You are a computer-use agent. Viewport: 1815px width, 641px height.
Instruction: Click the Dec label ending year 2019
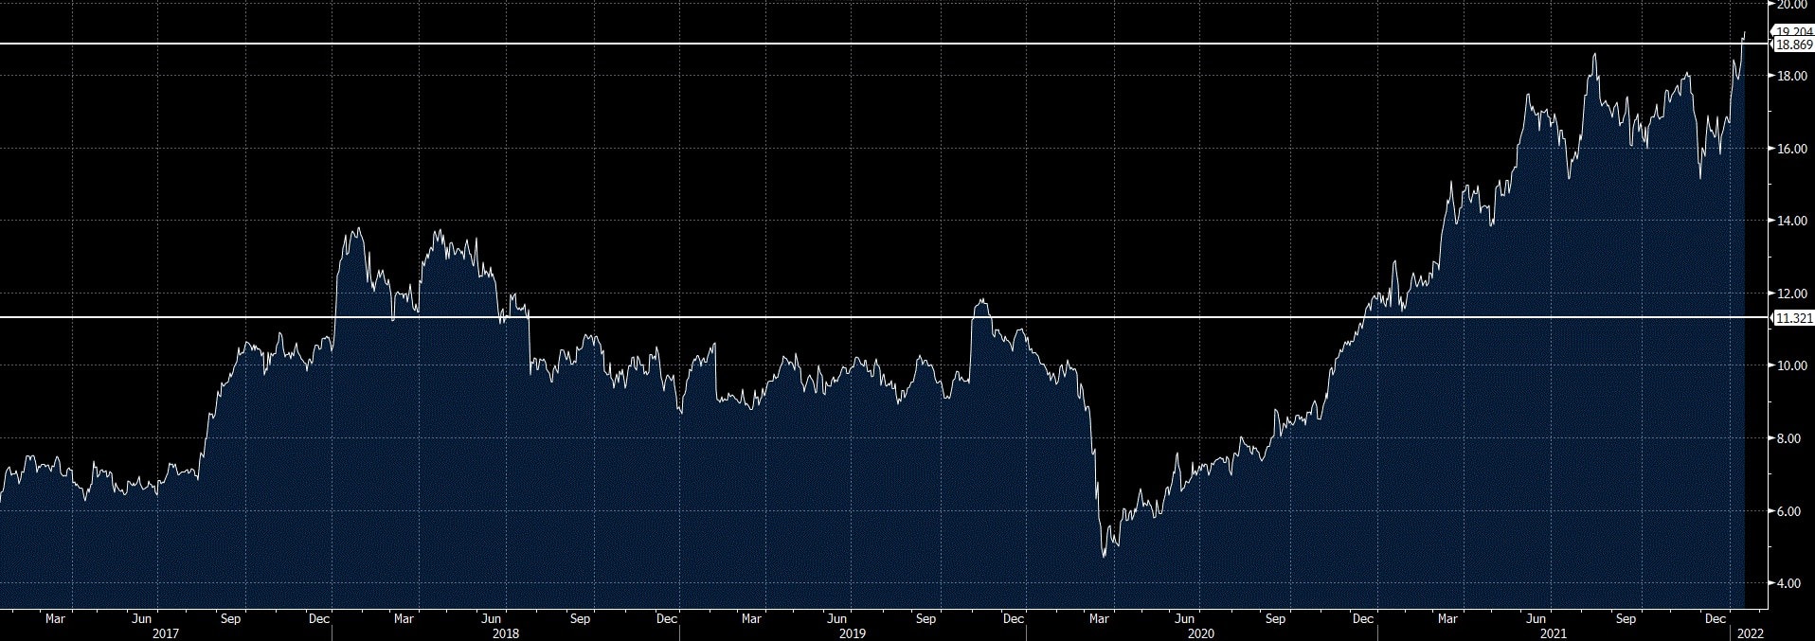click(1014, 619)
